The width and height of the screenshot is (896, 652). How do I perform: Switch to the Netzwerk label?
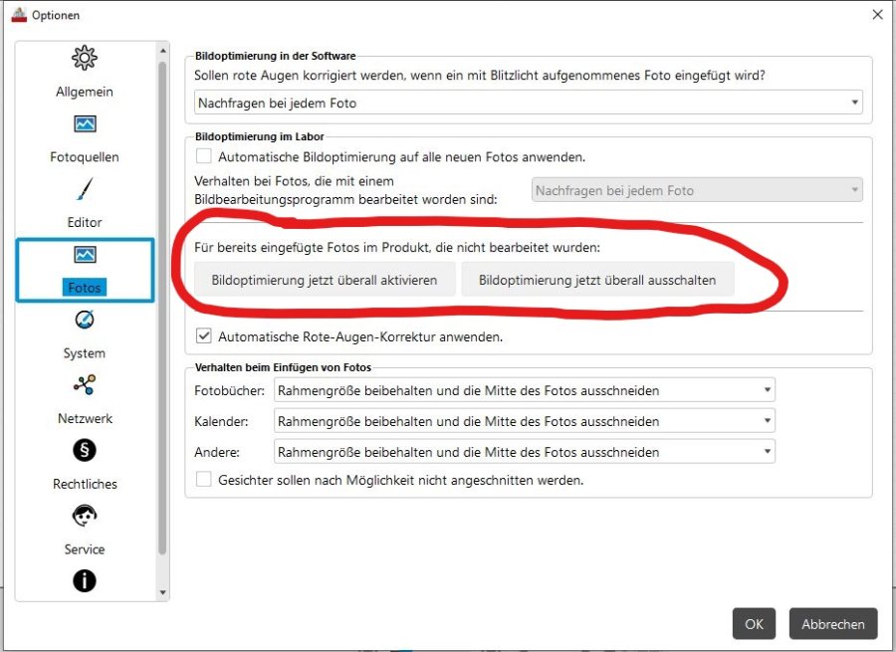[85, 418]
